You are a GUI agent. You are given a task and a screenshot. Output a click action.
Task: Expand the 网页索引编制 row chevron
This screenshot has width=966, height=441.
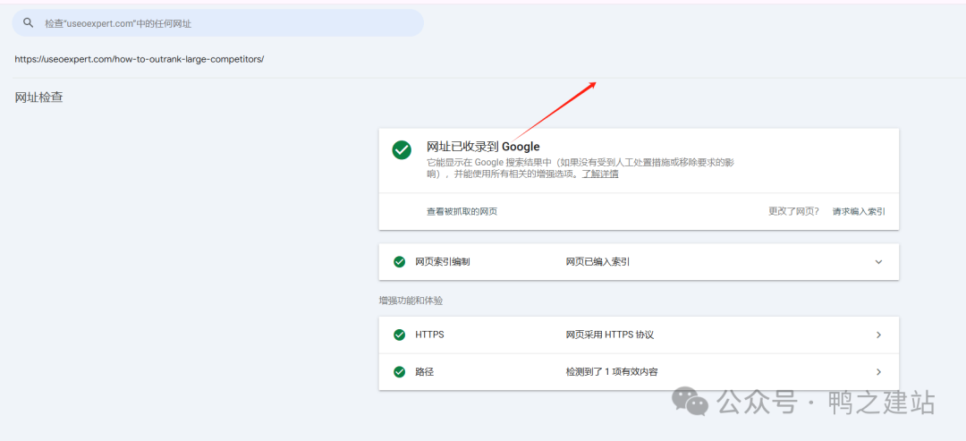coord(878,262)
